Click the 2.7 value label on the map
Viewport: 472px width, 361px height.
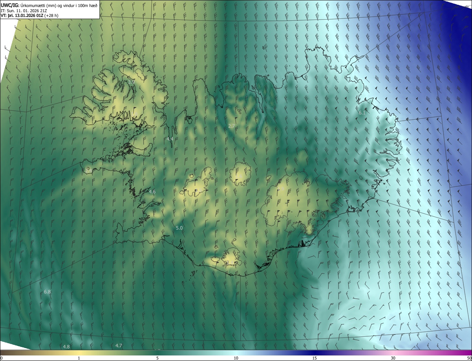(232, 126)
